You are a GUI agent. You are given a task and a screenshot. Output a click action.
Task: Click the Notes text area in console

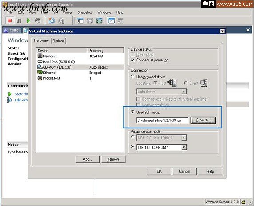coord(17,152)
